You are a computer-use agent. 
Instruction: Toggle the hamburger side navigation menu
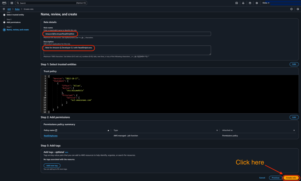click(4, 9)
